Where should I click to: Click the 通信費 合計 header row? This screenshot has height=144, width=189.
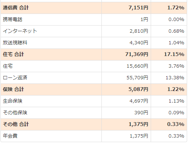(94, 8)
